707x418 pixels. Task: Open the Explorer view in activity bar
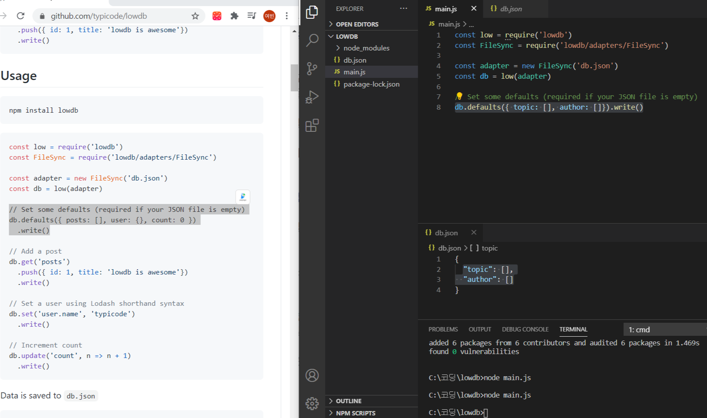coord(312,12)
